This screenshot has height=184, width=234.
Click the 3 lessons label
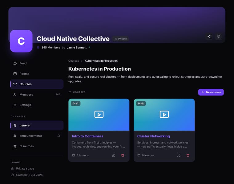pyautogui.click(x=83, y=155)
